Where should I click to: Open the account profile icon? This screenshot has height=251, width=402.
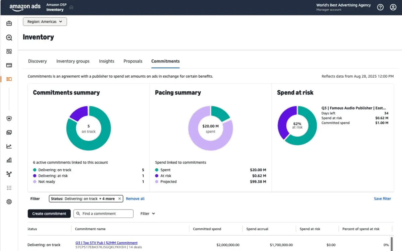[393, 7]
